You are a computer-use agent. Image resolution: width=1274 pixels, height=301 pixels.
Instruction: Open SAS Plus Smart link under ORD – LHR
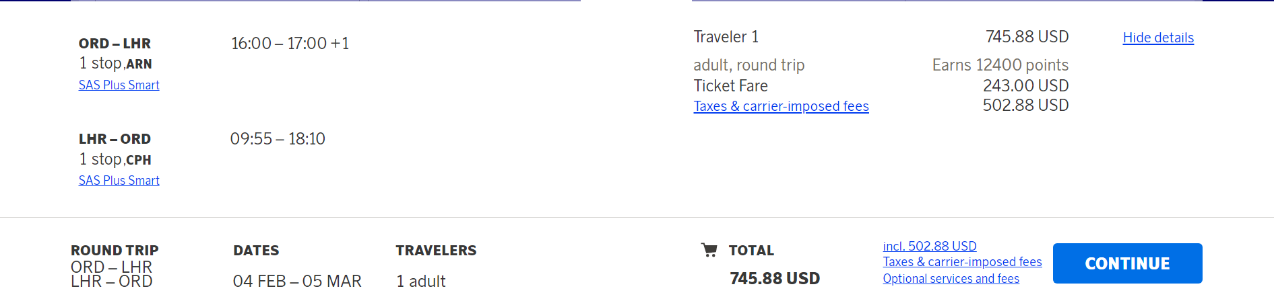[x=119, y=85]
